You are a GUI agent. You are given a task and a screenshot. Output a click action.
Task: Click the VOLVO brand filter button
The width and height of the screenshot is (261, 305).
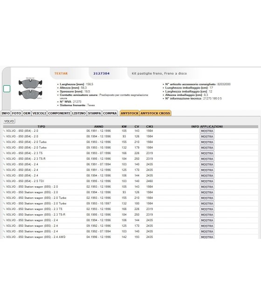point(9,121)
